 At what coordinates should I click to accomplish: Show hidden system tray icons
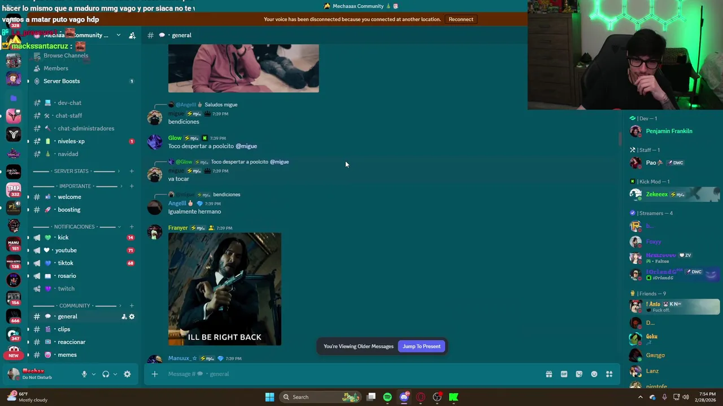tap(640, 397)
